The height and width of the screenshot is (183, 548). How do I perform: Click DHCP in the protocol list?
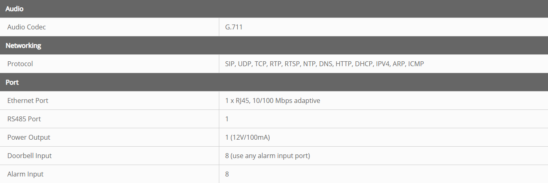click(x=364, y=64)
